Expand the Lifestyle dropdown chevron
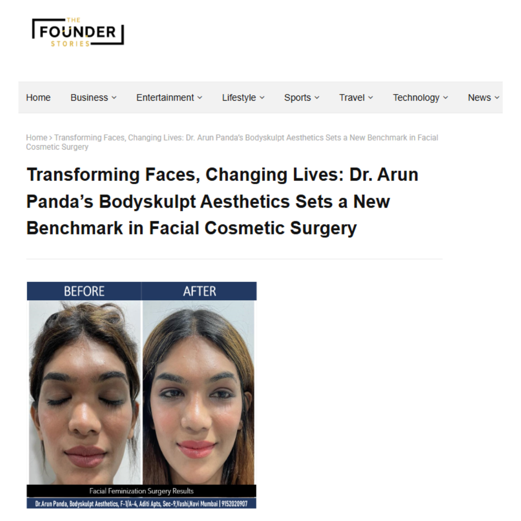The image size is (521, 521). point(262,98)
